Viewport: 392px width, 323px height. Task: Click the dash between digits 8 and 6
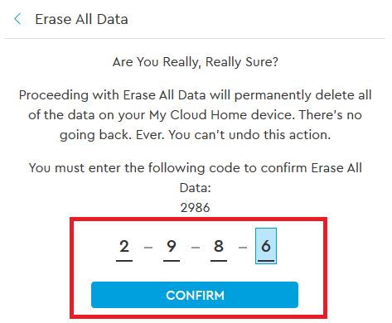[243, 248]
